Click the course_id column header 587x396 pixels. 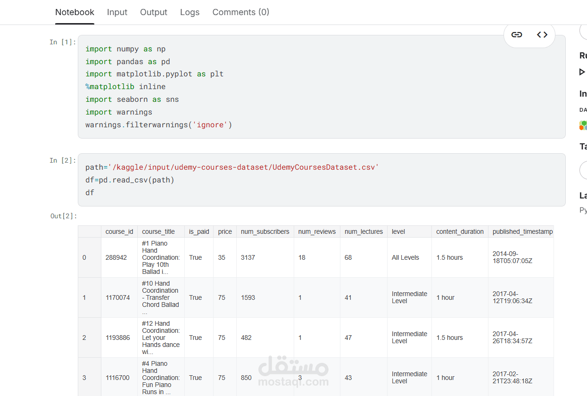[119, 231]
